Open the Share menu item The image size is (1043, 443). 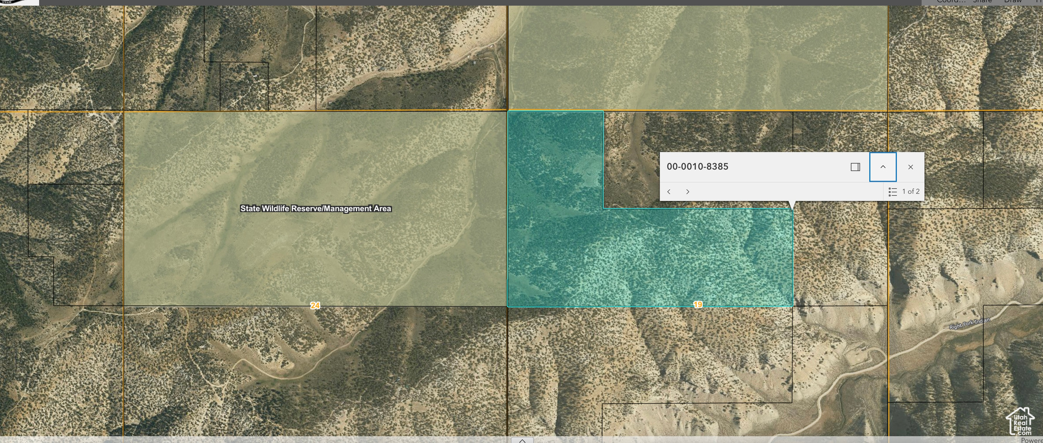[x=982, y=2]
